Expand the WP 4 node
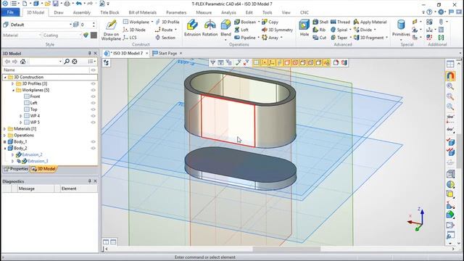Screen dimensions: 464x261 click(21, 116)
